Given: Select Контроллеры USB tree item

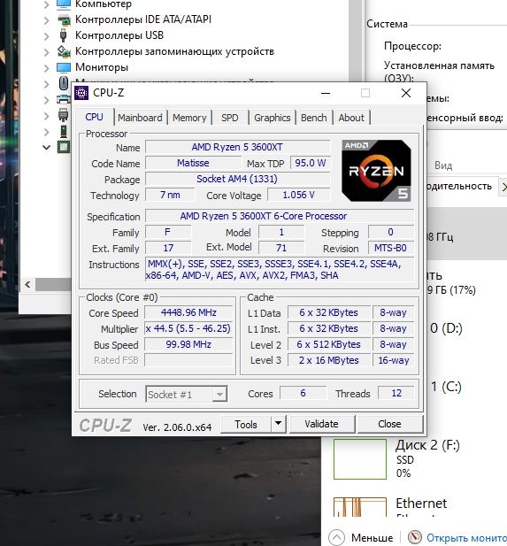Looking at the screenshot, I should point(119,35).
